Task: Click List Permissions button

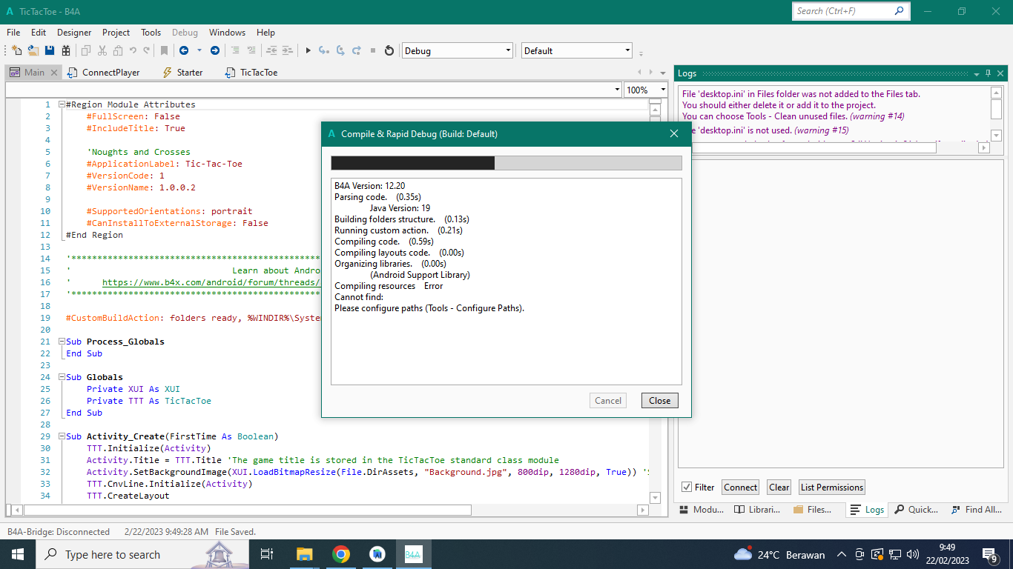Action: 831,488
